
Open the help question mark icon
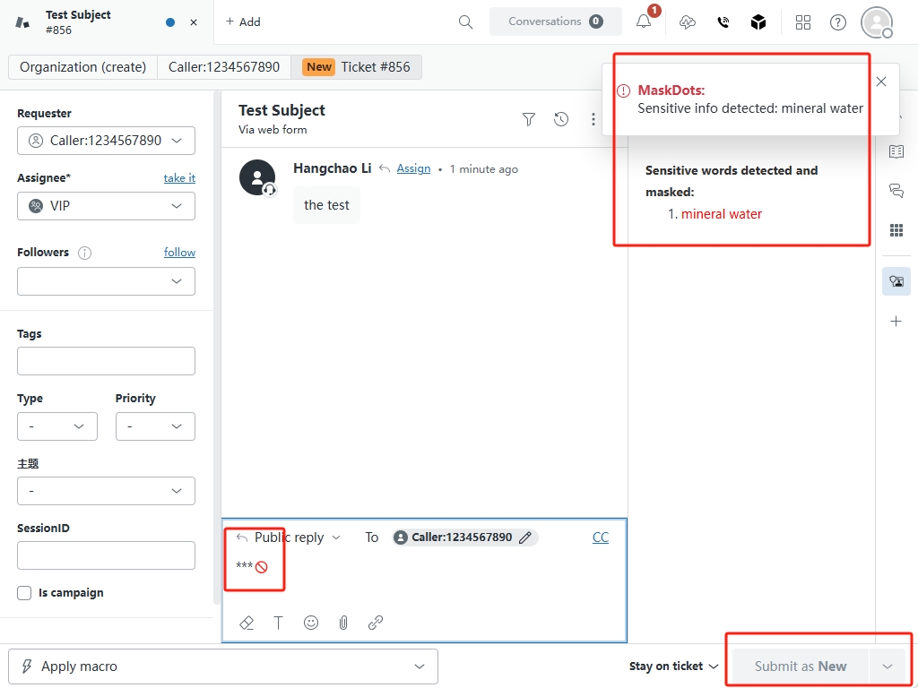837,22
